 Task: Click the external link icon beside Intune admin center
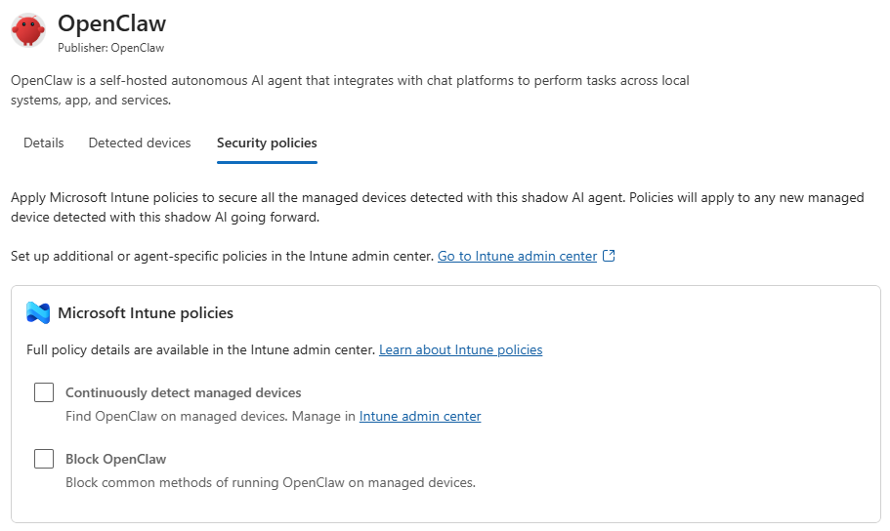609,256
